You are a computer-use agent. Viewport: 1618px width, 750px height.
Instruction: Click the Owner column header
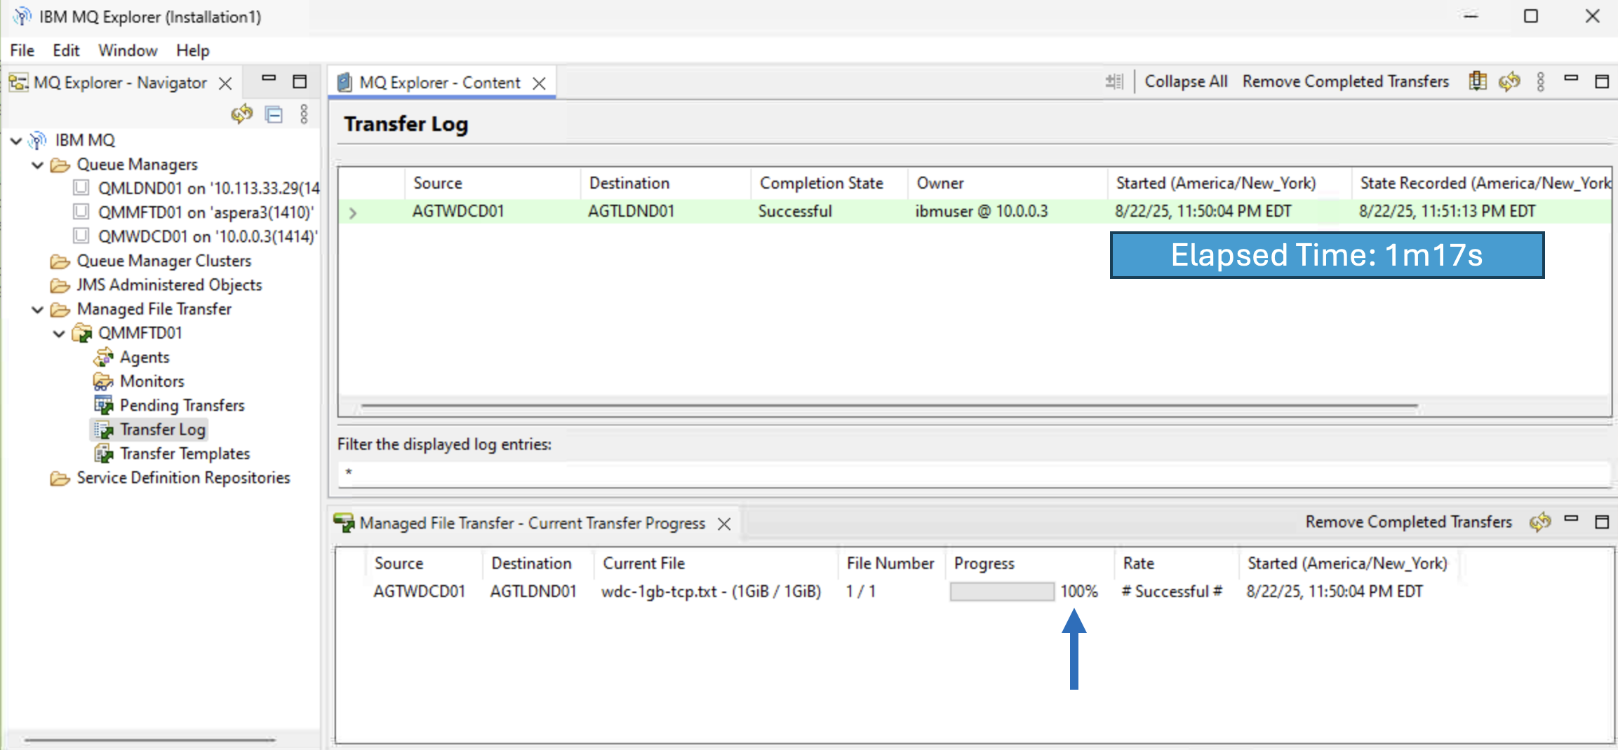tap(1008, 184)
